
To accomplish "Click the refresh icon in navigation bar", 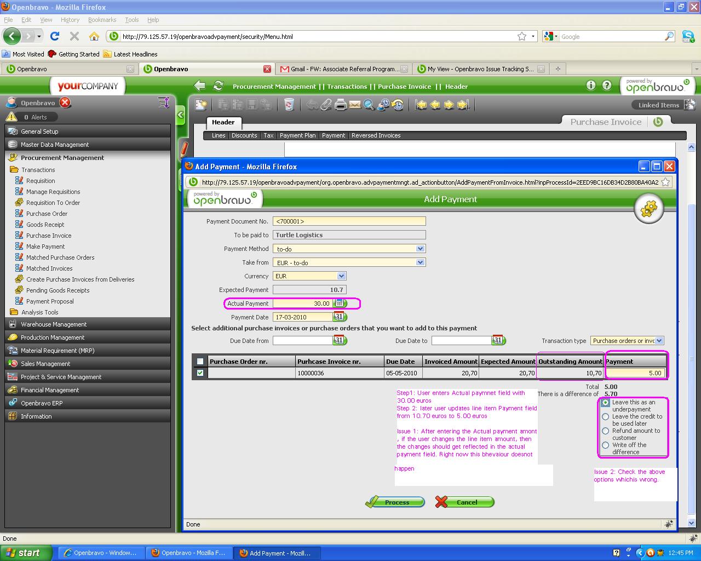I will coord(218,86).
